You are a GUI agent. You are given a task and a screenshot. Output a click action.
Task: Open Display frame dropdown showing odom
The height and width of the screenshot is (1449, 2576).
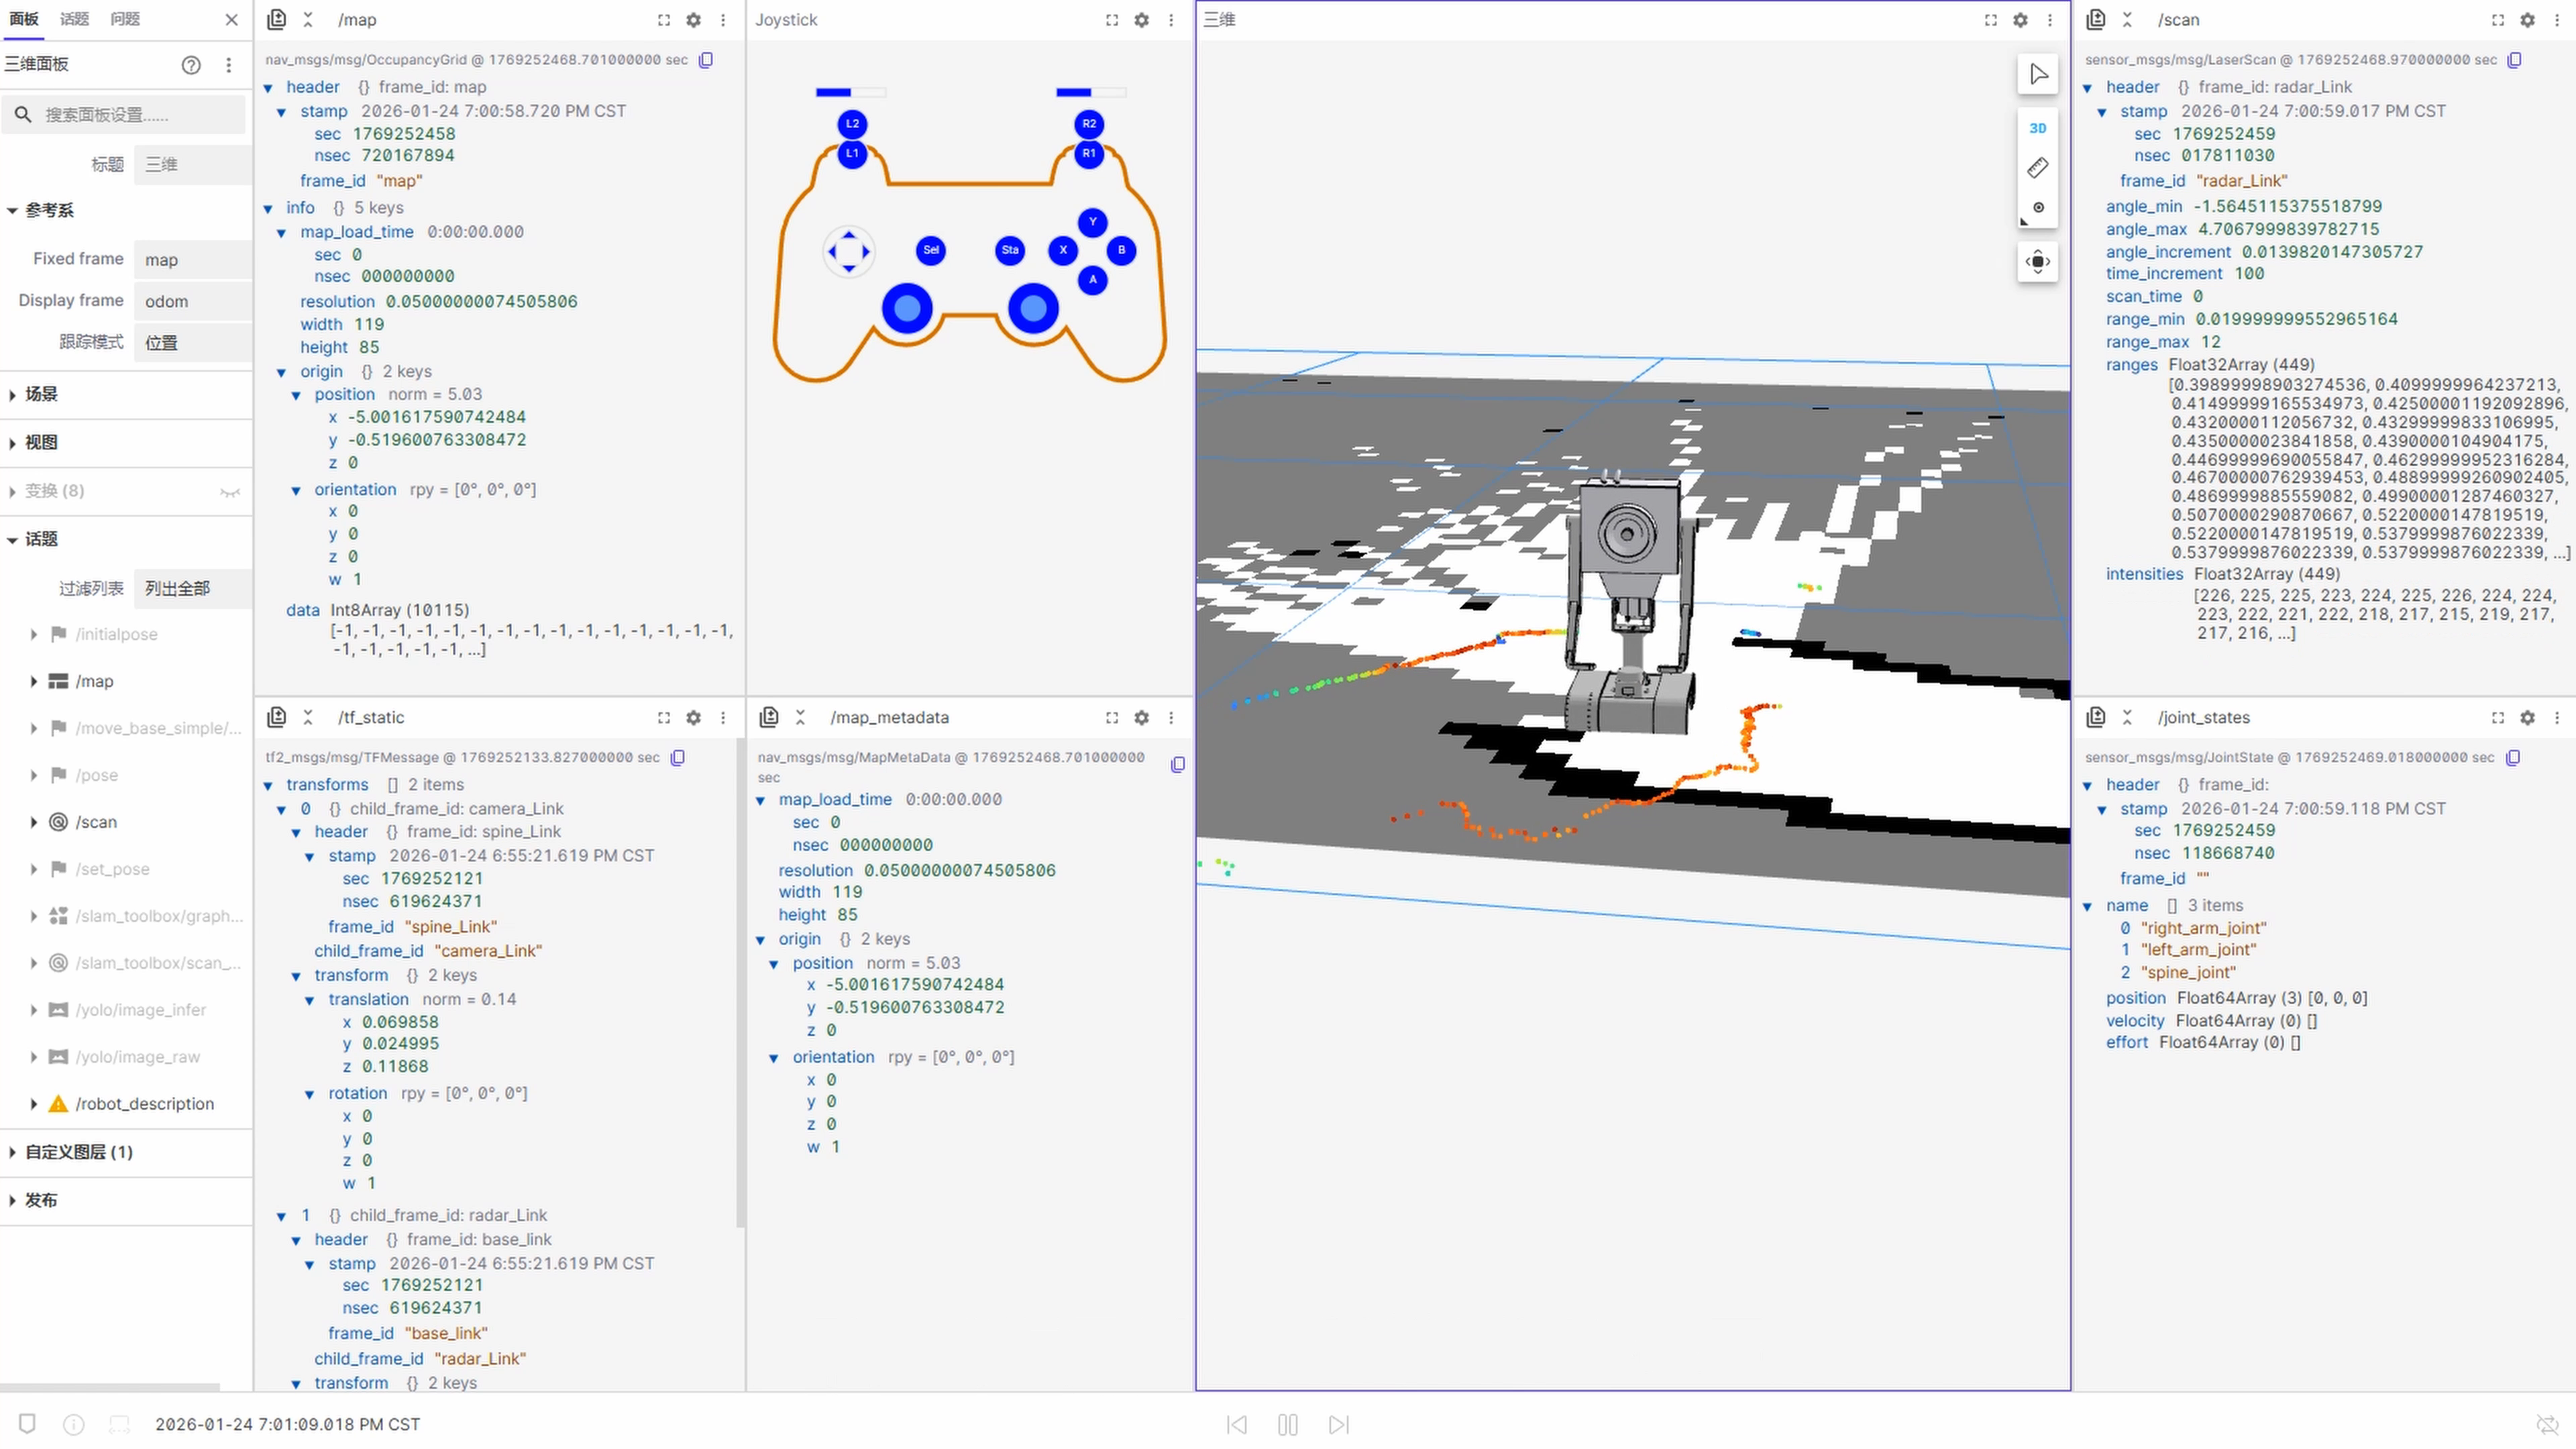point(192,301)
